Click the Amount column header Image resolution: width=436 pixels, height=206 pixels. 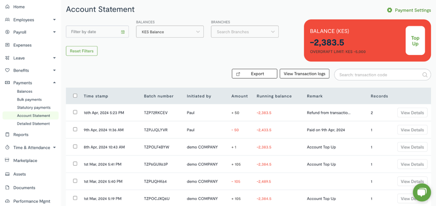[x=239, y=96]
